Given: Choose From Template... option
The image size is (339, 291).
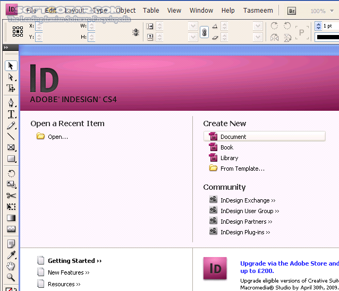Looking at the screenshot, I should pos(237,169).
